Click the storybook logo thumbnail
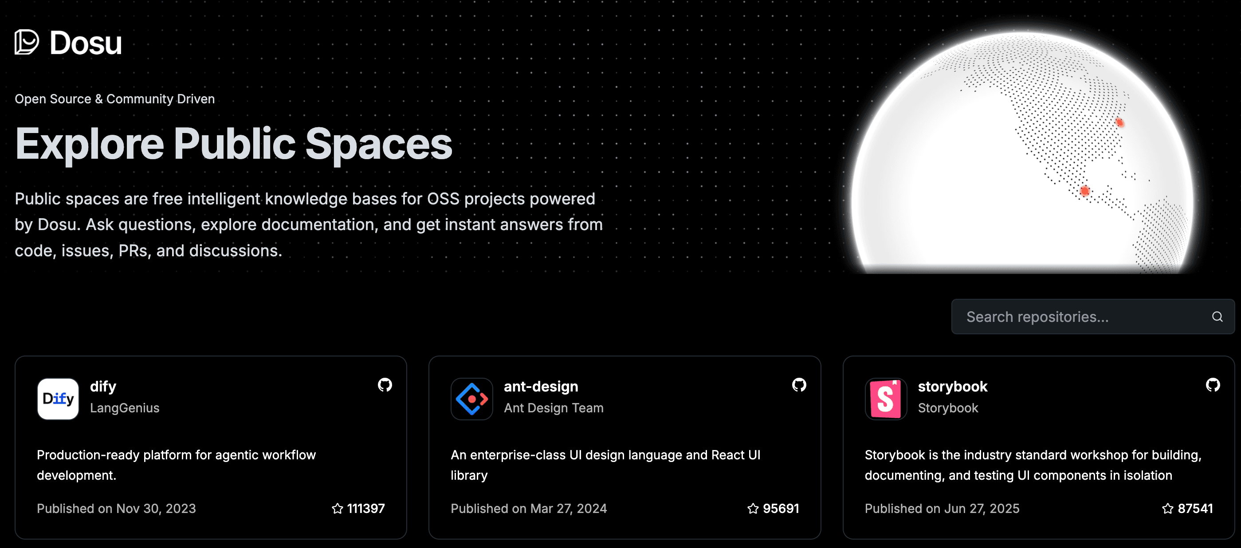 coord(885,399)
